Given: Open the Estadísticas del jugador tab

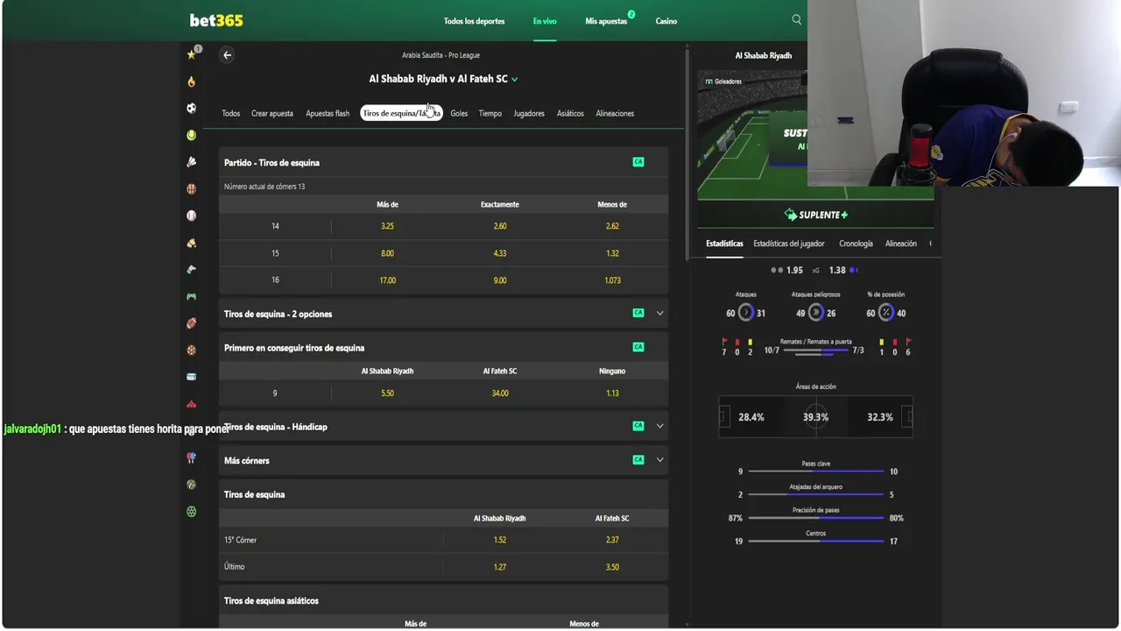Looking at the screenshot, I should pos(789,244).
